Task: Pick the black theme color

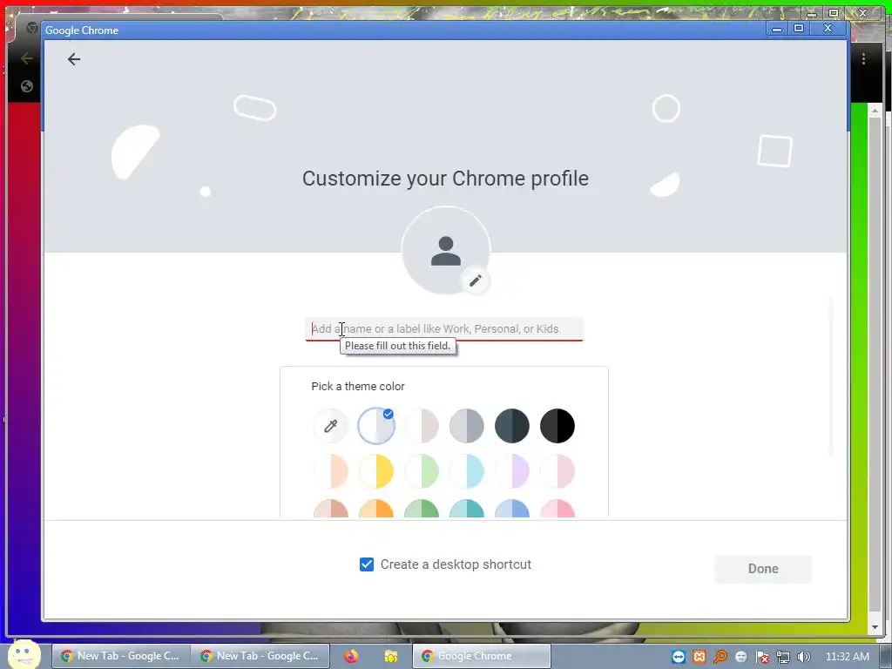Action: (x=557, y=425)
